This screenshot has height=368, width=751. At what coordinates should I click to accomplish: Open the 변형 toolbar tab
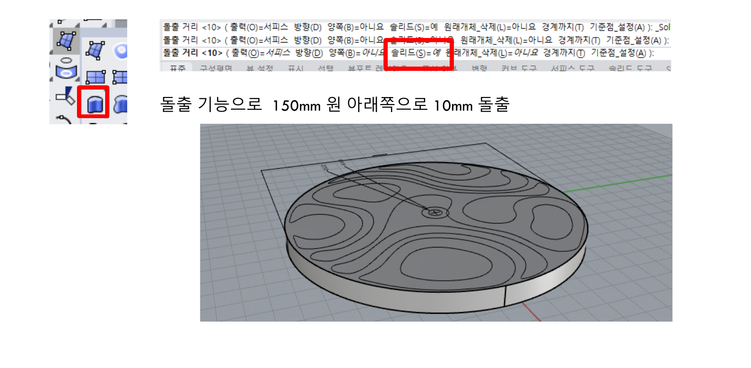pyautogui.click(x=479, y=68)
